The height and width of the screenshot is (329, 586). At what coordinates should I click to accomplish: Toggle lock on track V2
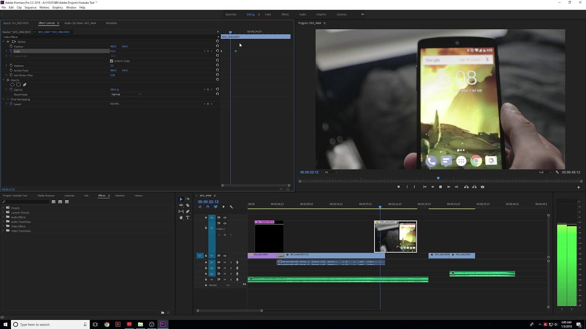point(206,228)
